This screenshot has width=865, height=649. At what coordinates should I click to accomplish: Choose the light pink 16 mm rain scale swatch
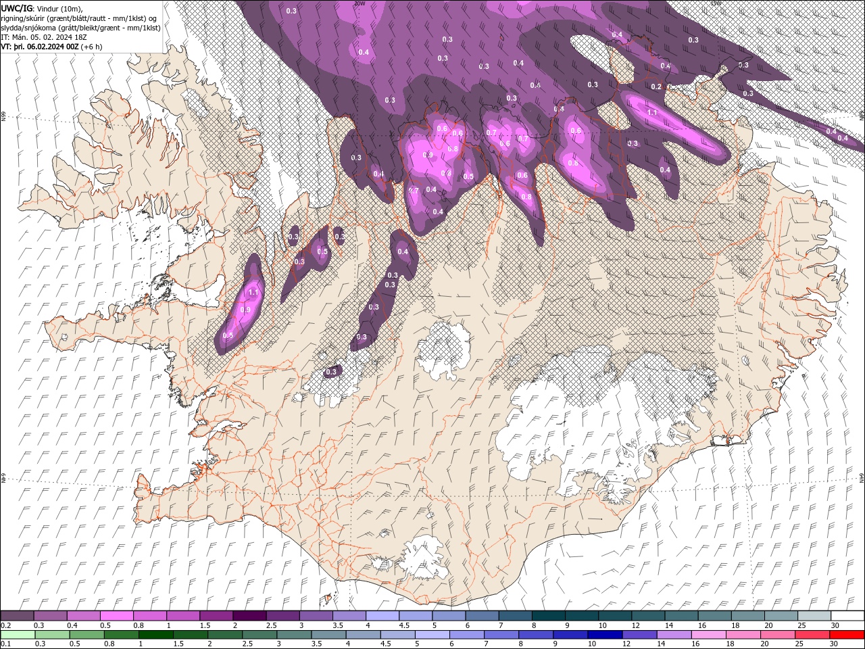tap(708, 635)
